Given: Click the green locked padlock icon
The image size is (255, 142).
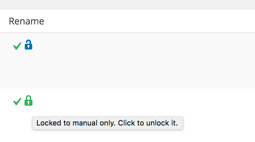Looking at the screenshot, I should click(x=28, y=101).
